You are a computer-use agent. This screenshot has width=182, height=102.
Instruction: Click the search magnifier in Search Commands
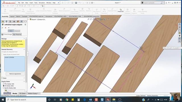pos(162,3)
